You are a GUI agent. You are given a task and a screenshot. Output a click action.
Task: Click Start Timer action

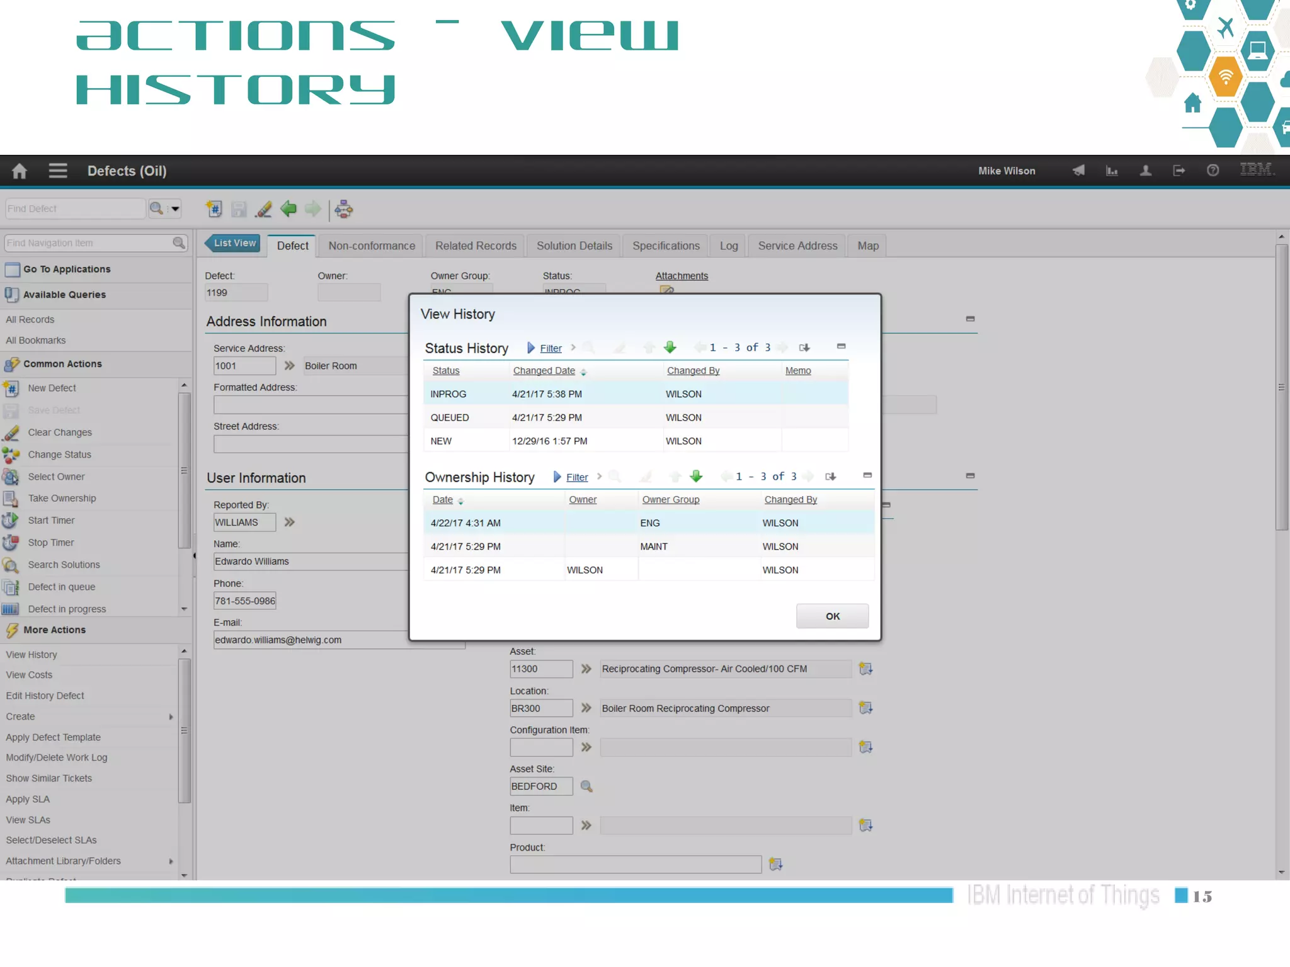pos(51,520)
